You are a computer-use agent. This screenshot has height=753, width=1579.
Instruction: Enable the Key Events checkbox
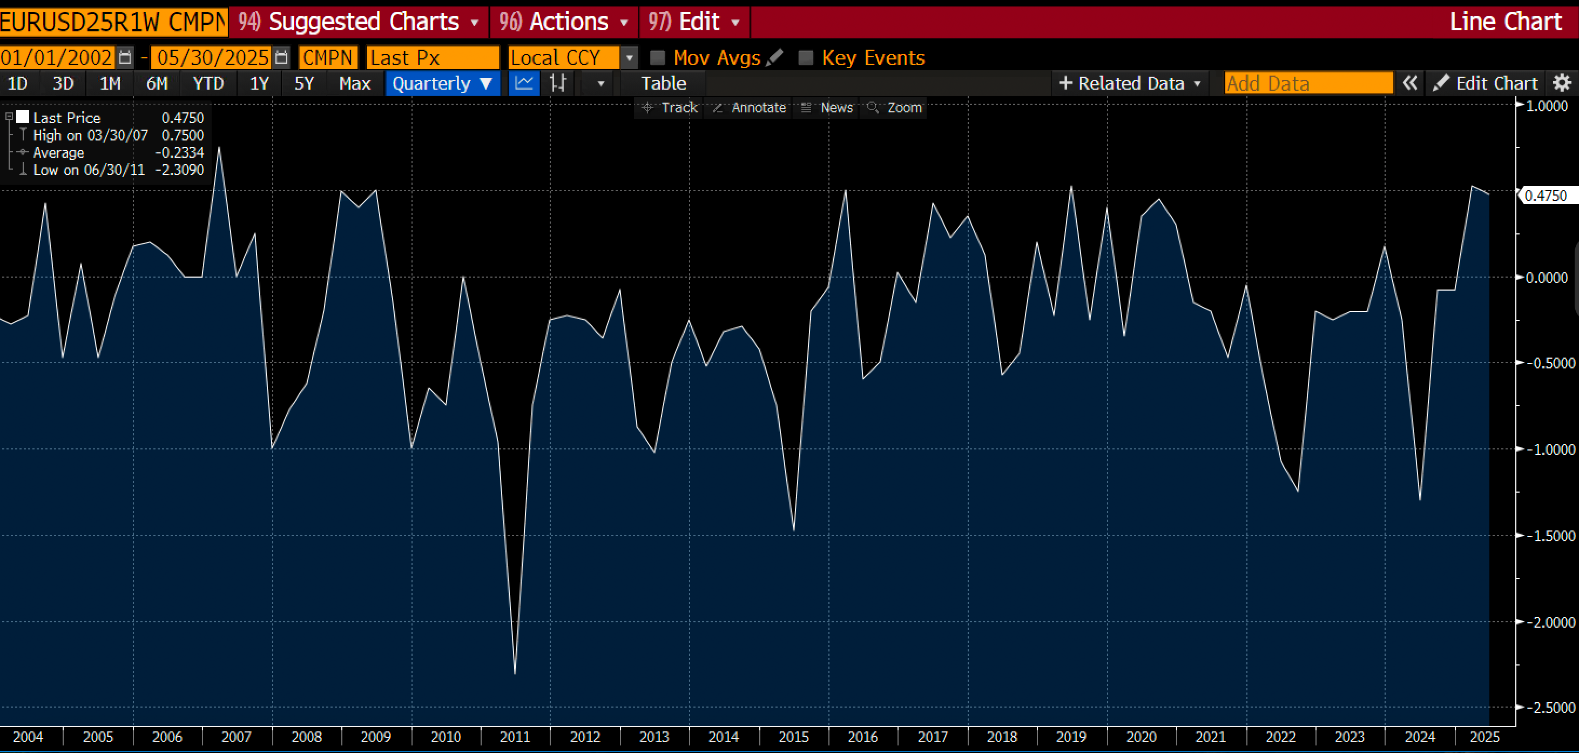[x=806, y=58]
